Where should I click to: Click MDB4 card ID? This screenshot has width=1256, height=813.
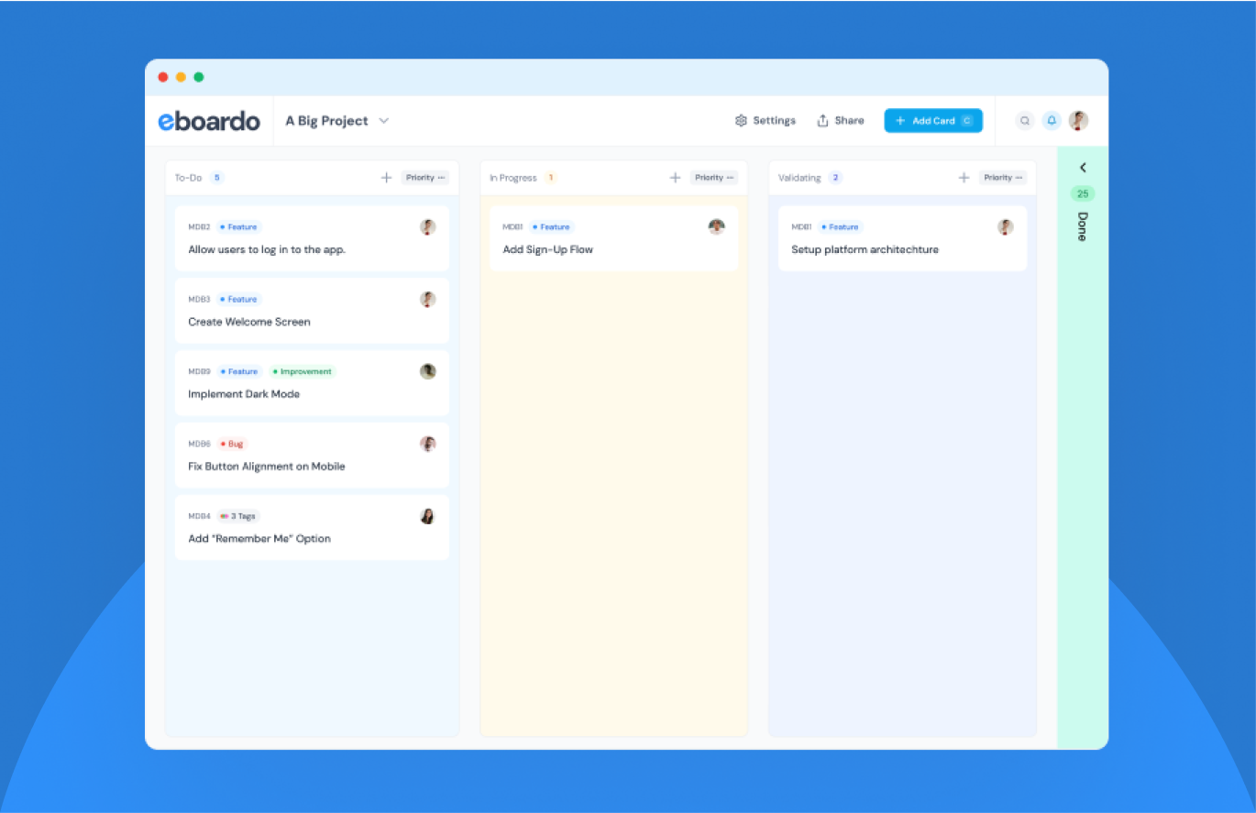(199, 516)
